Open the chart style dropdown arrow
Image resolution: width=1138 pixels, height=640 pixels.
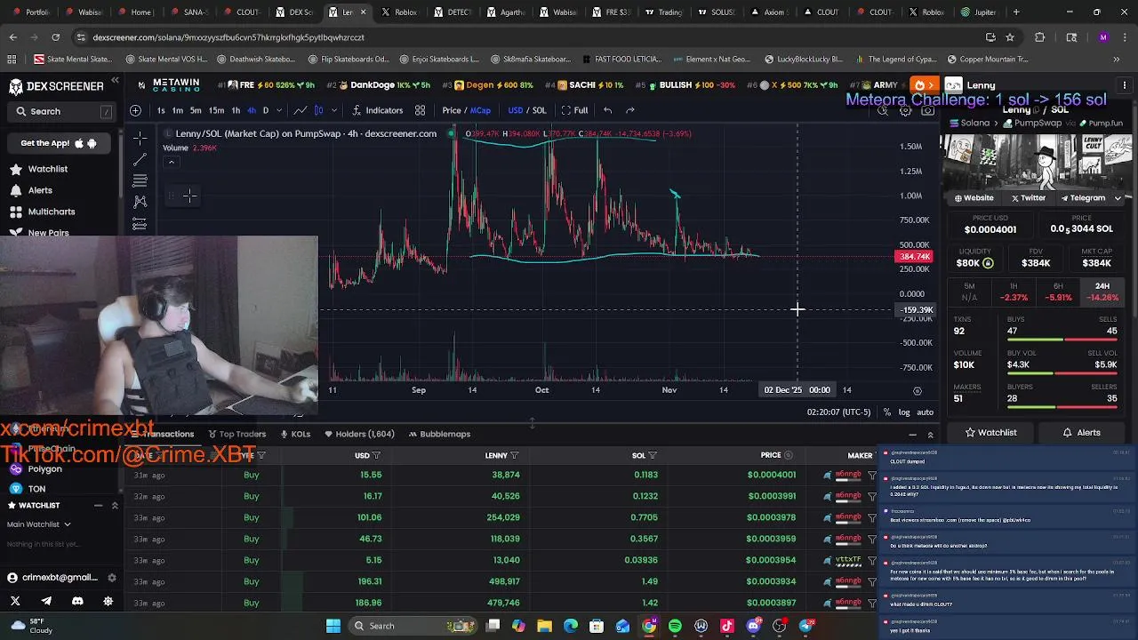click(x=333, y=110)
